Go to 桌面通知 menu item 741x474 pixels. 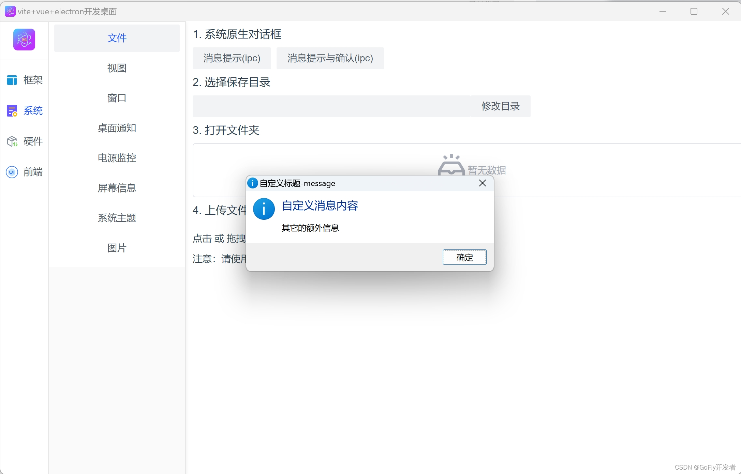117,128
